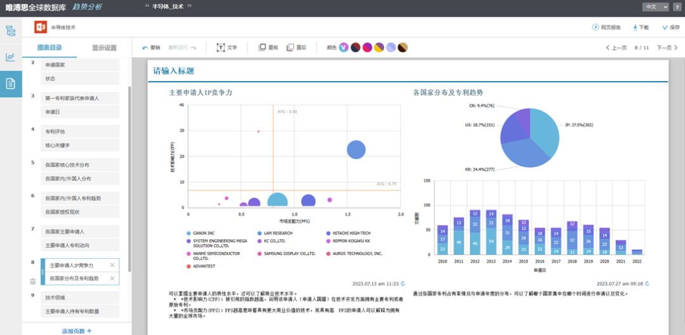This screenshot has width=685, height=335.
Task: Select the blue V color theme
Action: [344, 48]
